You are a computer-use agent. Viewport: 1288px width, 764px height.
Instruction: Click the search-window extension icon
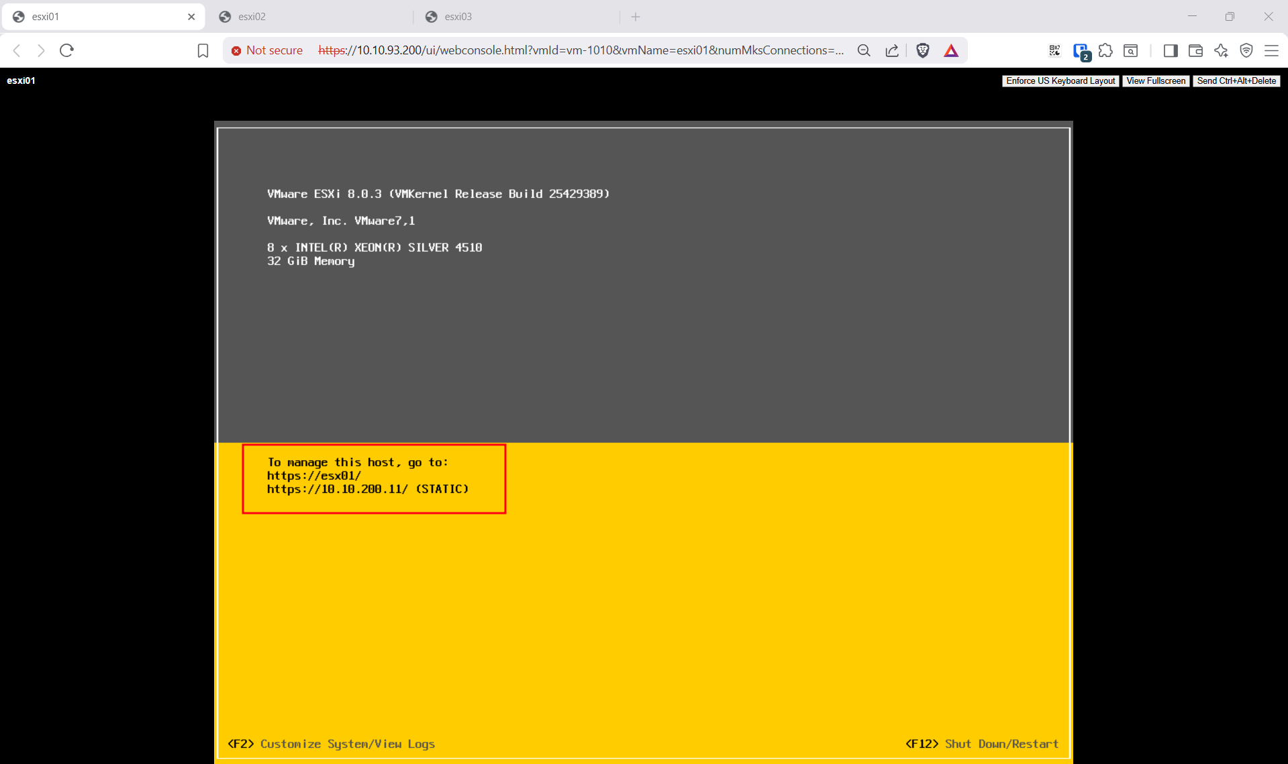1131,50
